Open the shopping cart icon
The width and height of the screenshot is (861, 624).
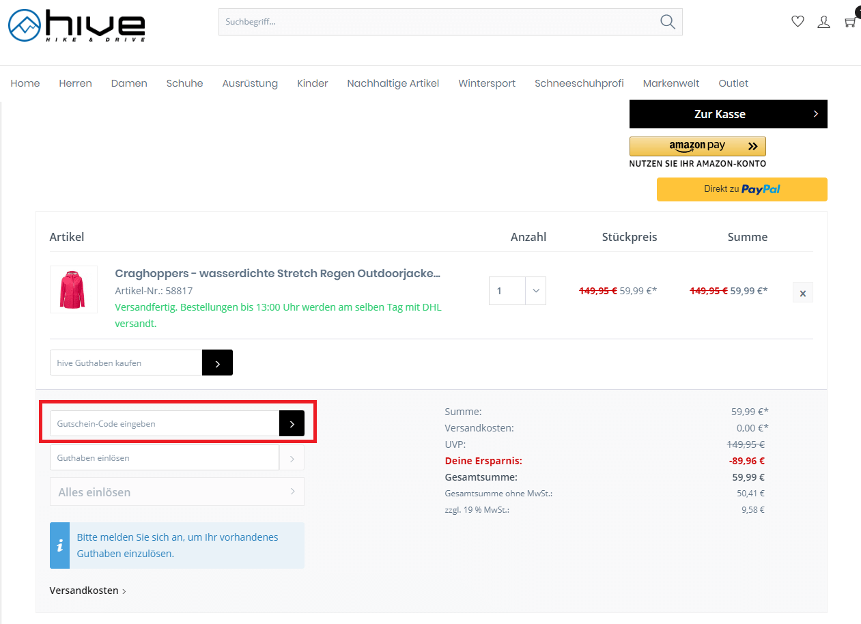[x=850, y=22]
